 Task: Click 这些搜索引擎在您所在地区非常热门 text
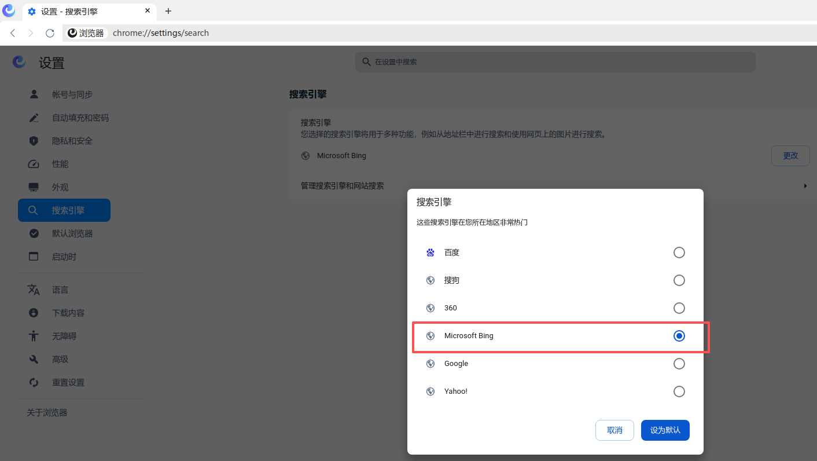pyautogui.click(x=472, y=222)
